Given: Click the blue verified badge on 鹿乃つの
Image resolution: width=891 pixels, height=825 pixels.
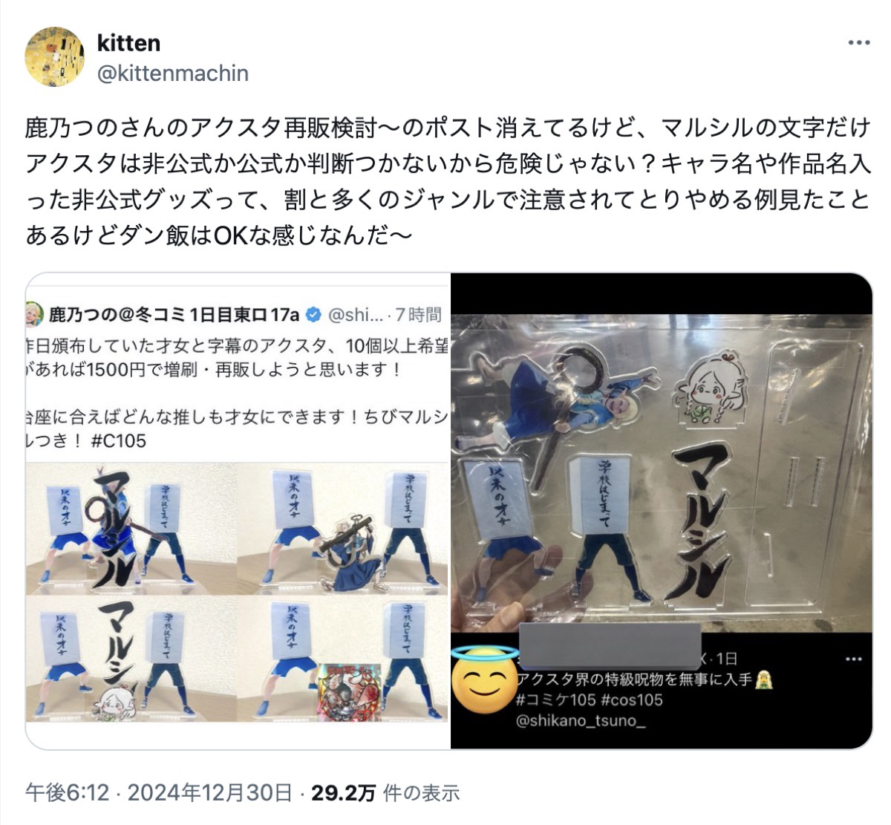Looking at the screenshot, I should click(313, 315).
